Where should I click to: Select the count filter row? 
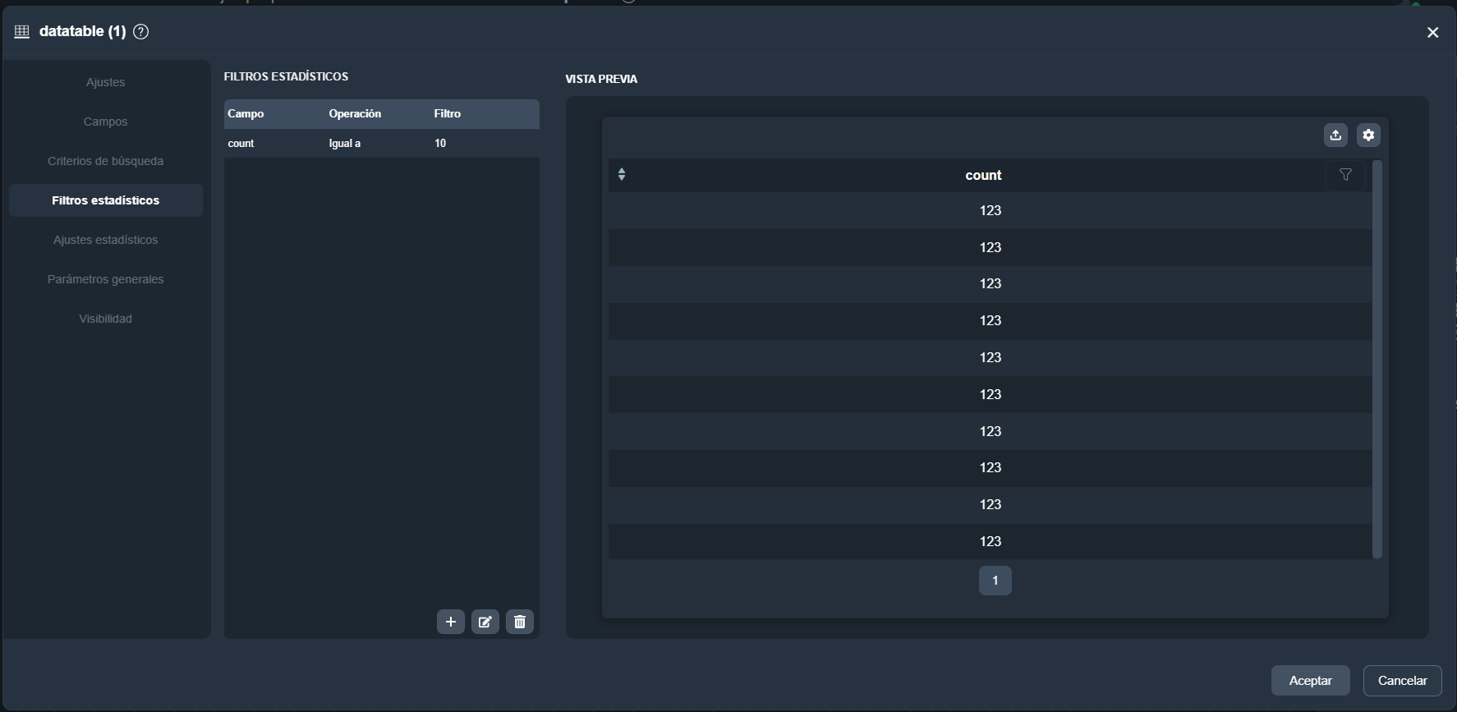tap(381, 144)
